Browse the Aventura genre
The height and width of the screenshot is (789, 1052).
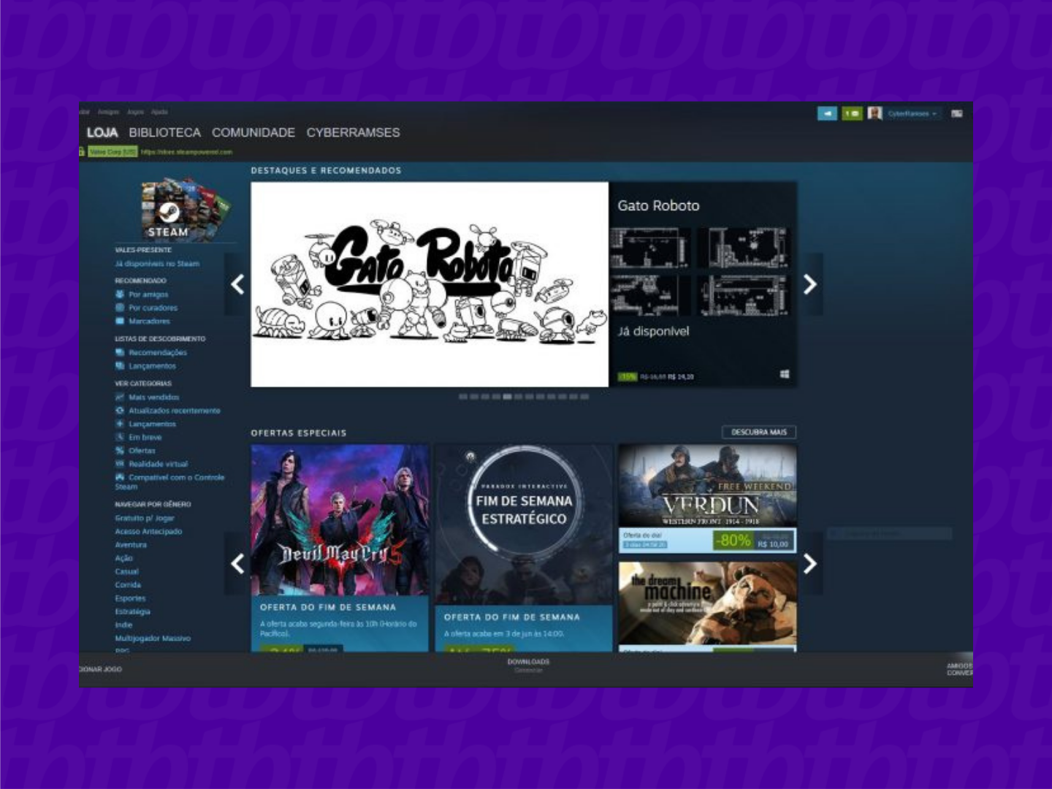tap(131, 544)
